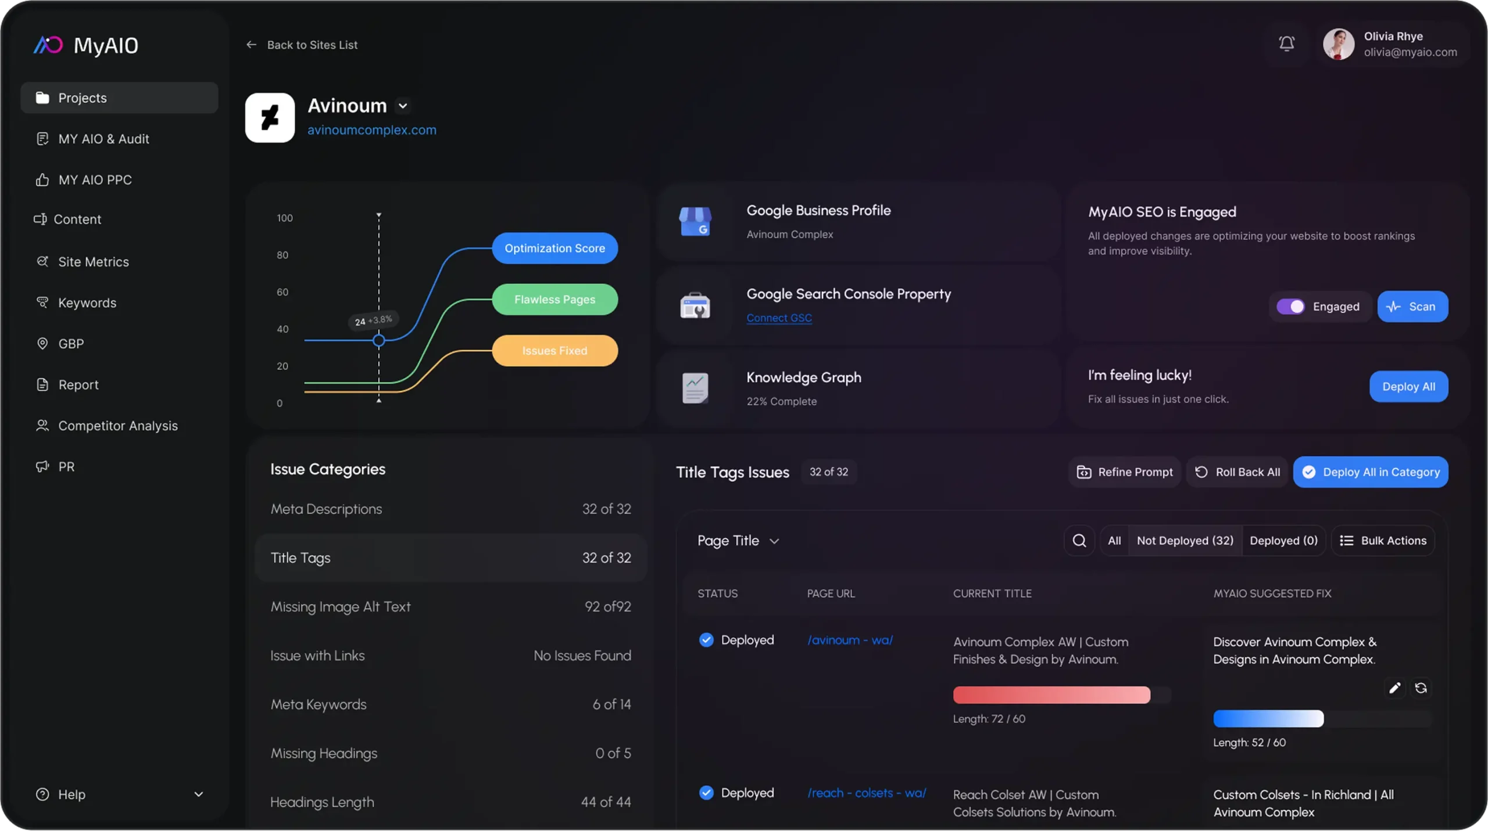The height and width of the screenshot is (831, 1488).
Task: Click the Connect GSC link
Action: tap(779, 318)
